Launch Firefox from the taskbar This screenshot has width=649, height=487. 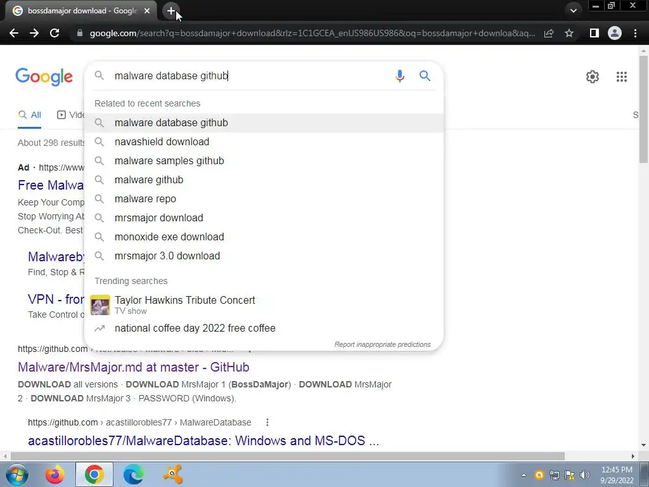pyautogui.click(x=55, y=474)
